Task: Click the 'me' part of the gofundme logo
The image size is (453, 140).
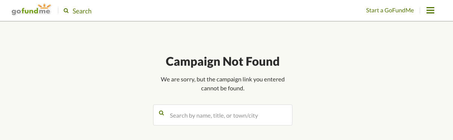Action: pos(45,12)
